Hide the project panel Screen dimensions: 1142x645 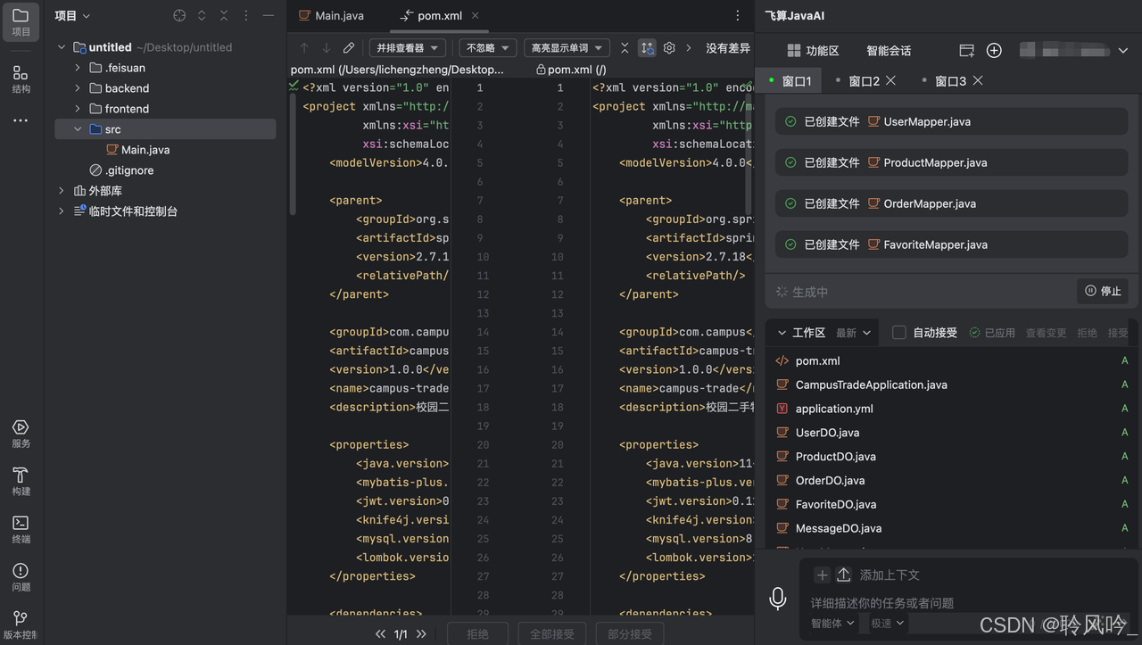269,16
